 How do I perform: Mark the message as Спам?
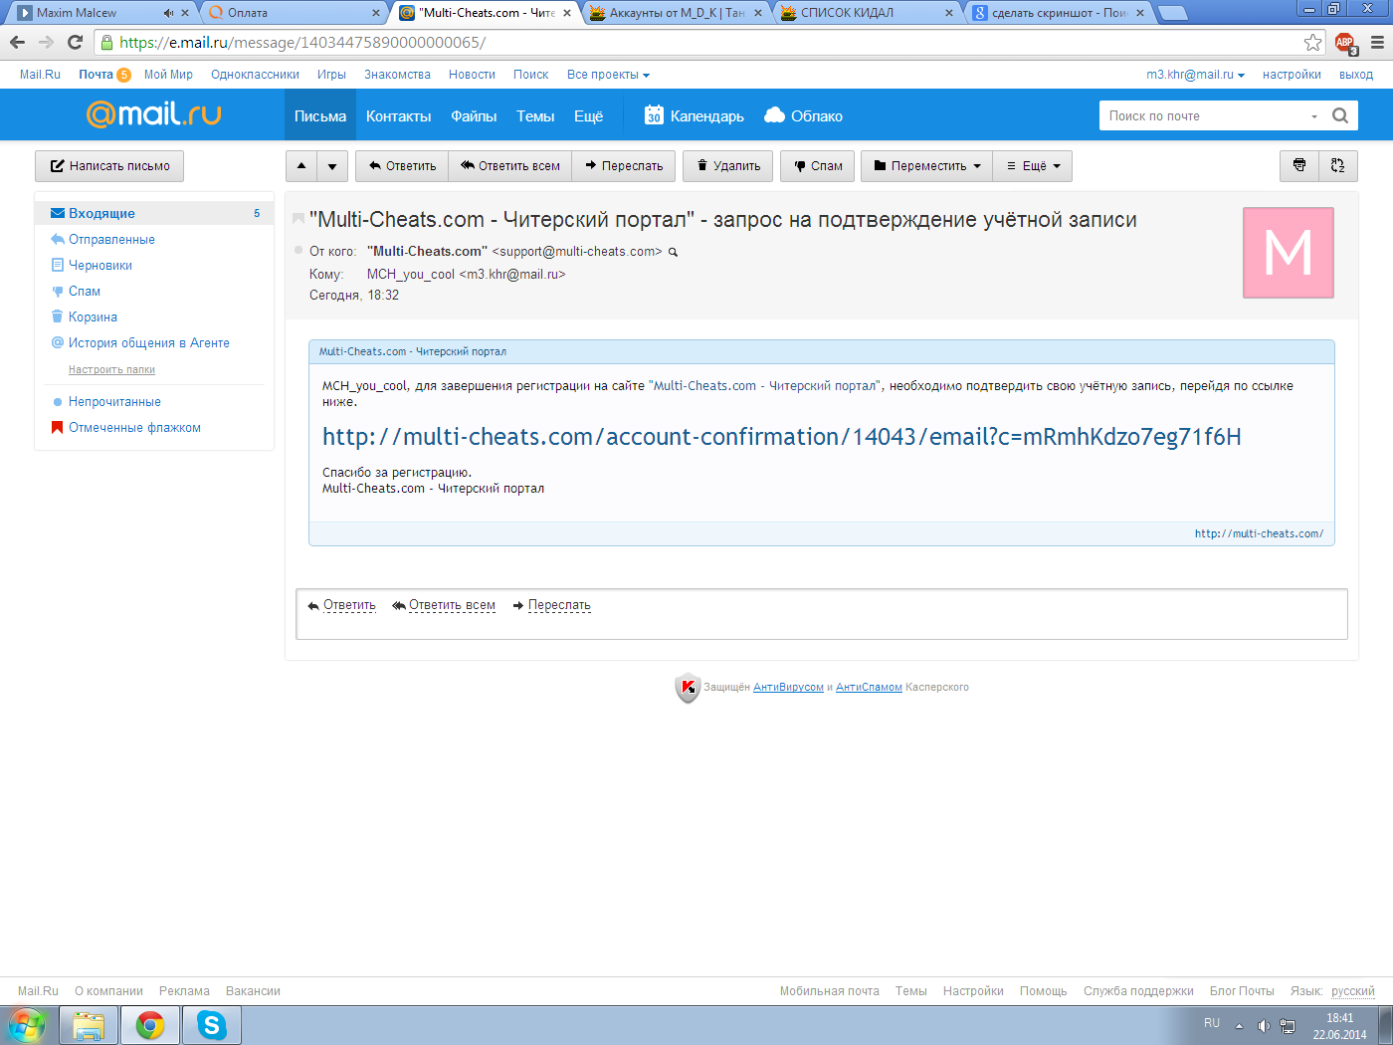pos(818,166)
